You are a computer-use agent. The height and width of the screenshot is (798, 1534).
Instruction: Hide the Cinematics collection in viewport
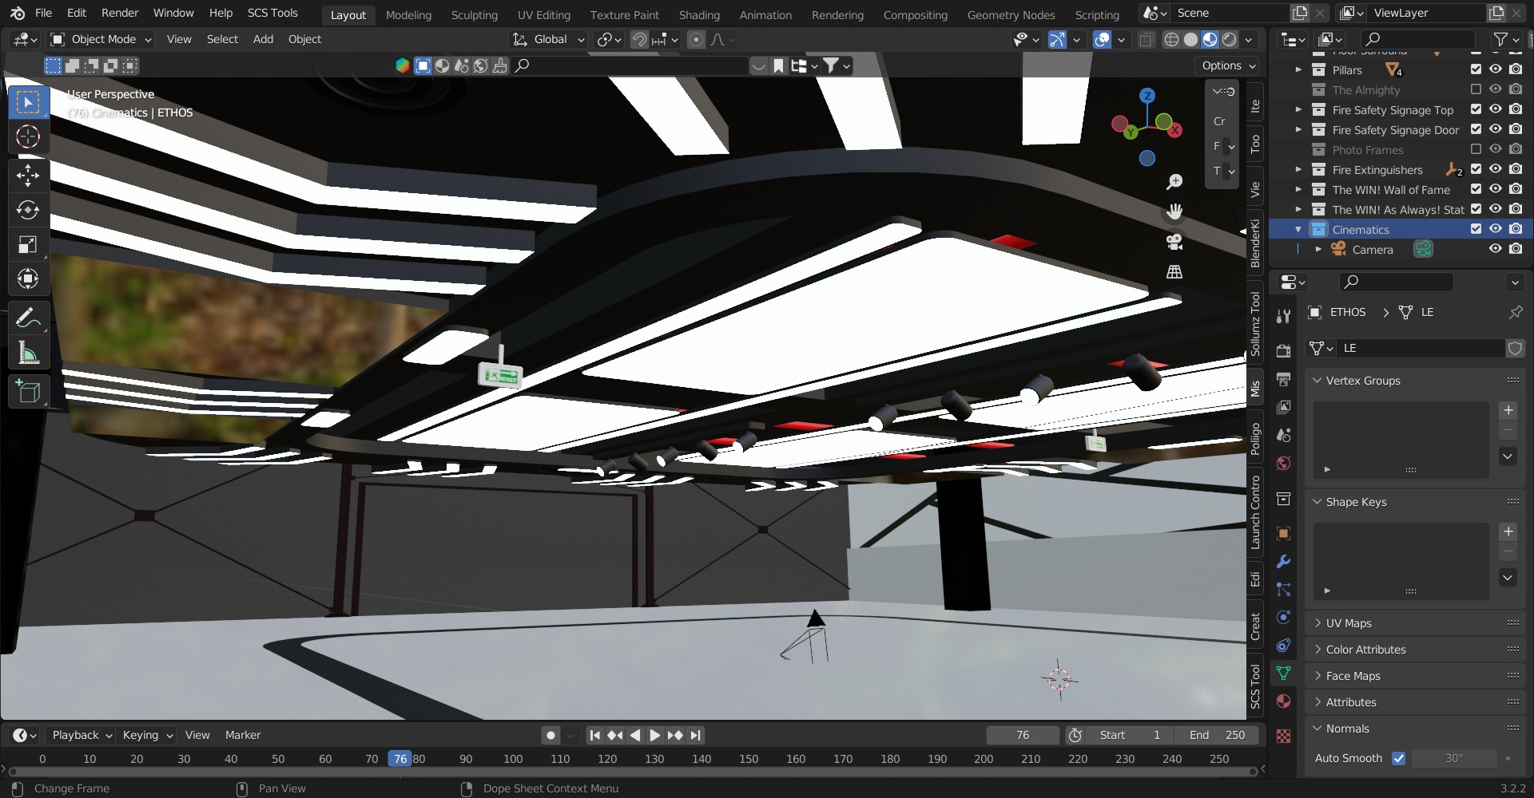coord(1496,229)
